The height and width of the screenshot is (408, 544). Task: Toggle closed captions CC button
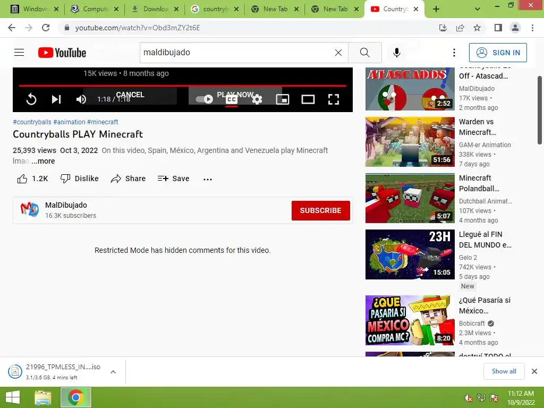(232, 99)
